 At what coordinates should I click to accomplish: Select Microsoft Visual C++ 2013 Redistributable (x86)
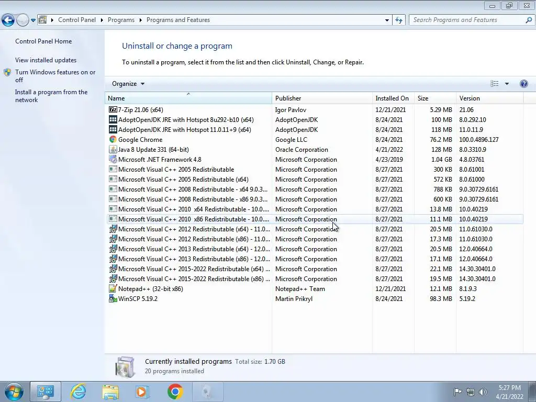point(315,259)
